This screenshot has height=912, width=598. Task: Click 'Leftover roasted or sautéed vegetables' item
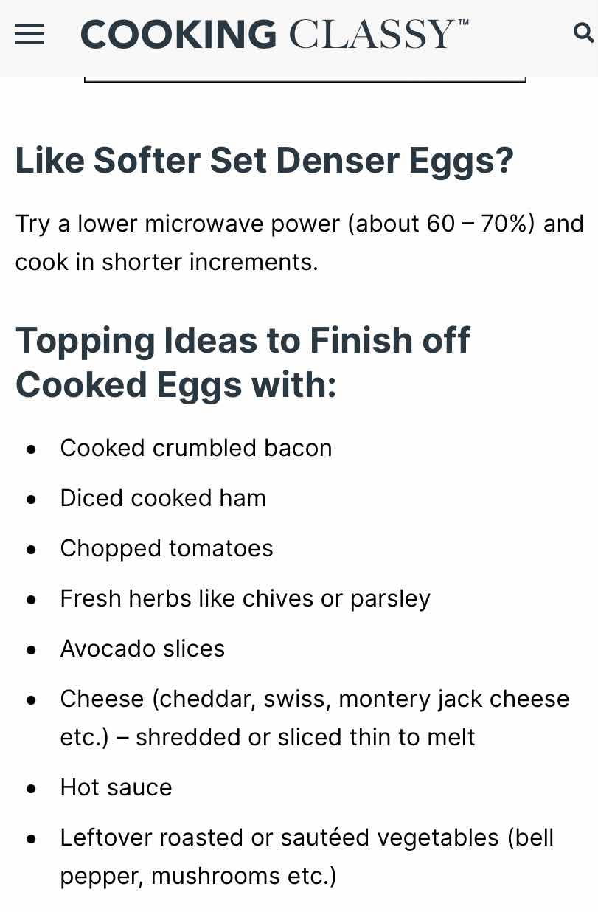point(307,857)
